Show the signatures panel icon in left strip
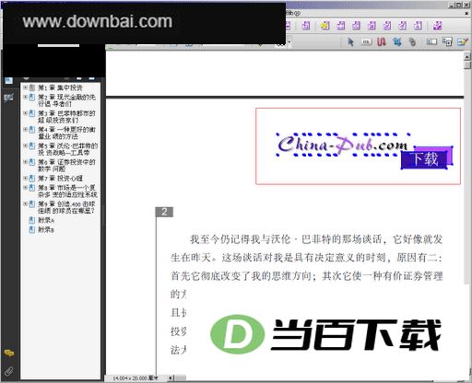 8,98
